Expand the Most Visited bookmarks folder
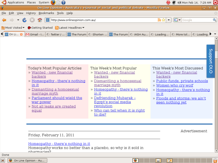Viewport: 218px width, 163px height. 13,28
